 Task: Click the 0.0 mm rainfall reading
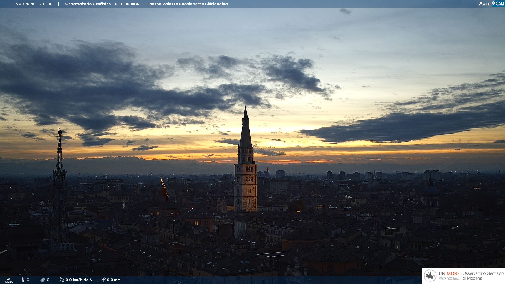coord(114,280)
